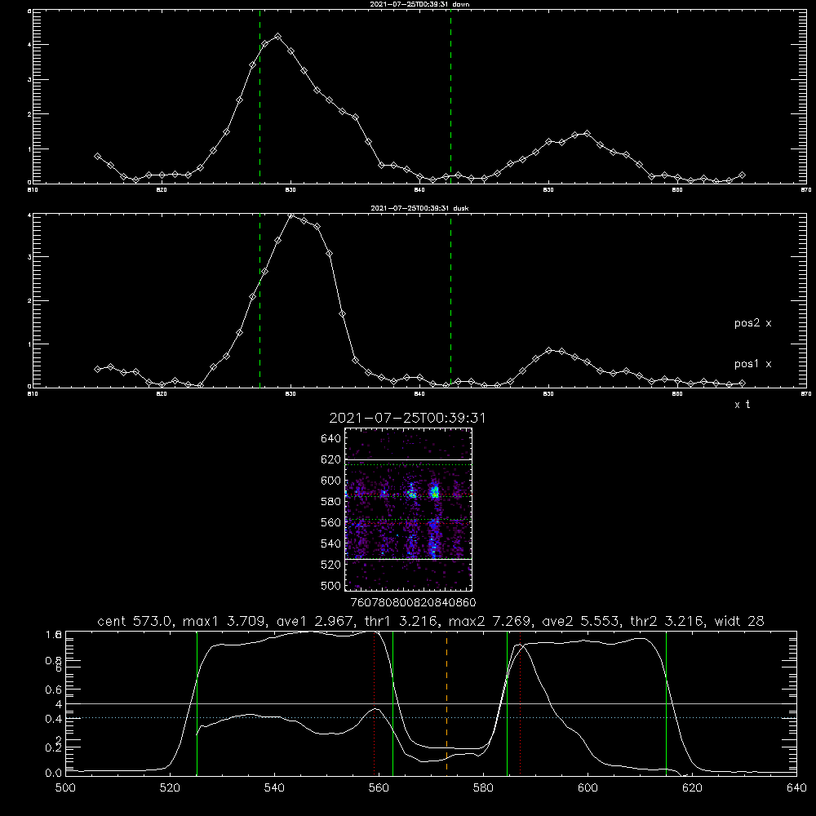
Task: Click x-axis label 560 on bottom plot
Action: (379, 788)
